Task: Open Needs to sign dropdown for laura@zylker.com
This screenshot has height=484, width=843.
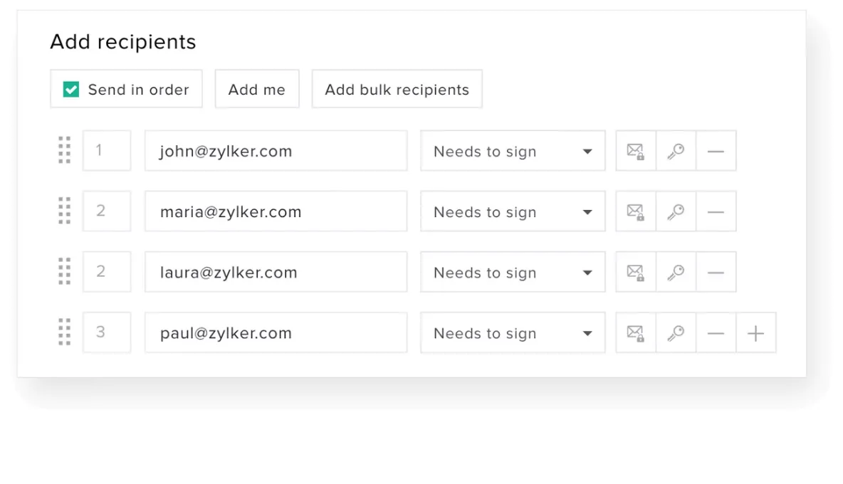Action: [x=513, y=272]
